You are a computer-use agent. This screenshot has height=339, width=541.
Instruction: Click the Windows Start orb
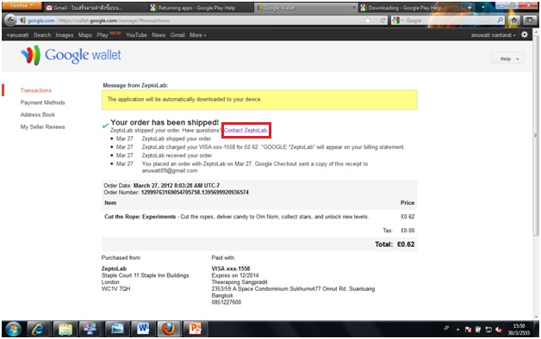pos(13,329)
